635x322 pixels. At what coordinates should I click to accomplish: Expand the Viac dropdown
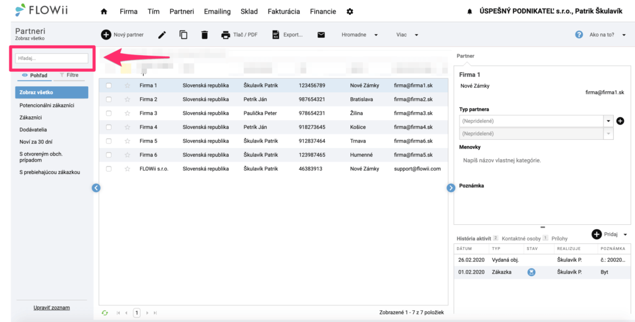(407, 35)
